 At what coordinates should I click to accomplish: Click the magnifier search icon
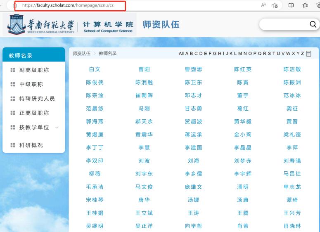click(313, 25)
